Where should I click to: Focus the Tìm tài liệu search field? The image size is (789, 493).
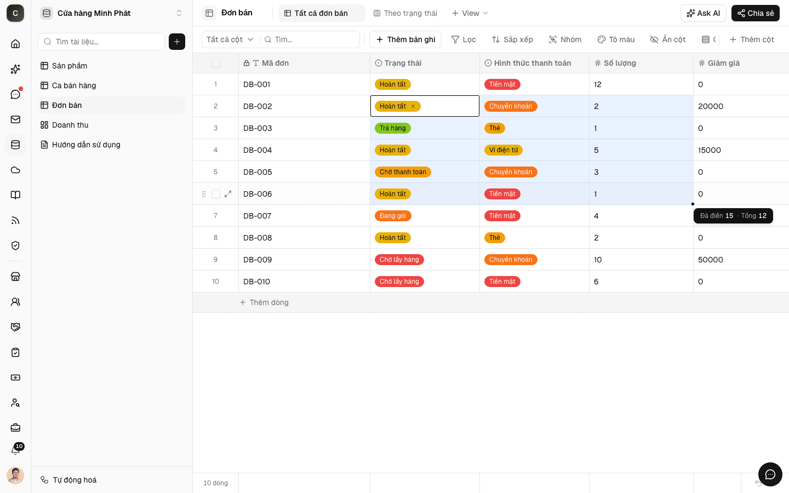pos(101,42)
